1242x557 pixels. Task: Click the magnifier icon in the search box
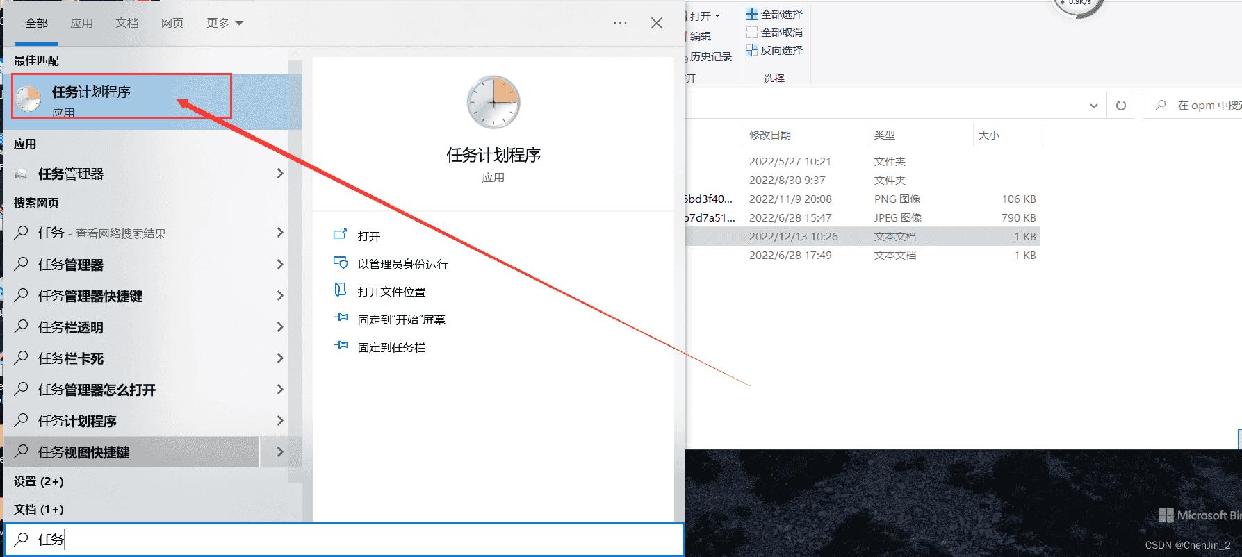click(x=22, y=539)
